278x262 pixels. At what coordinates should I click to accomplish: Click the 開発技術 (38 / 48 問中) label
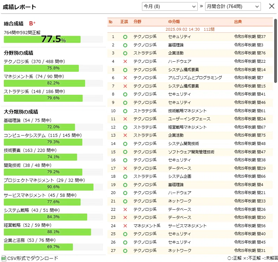[x=28, y=165]
